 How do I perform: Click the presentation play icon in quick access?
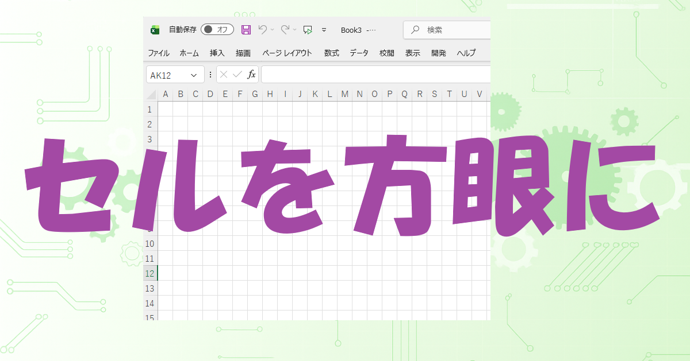pyautogui.click(x=308, y=30)
